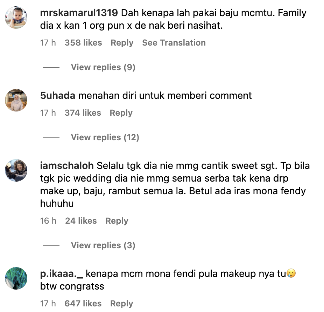Expand View replies (3)
Viewport: 324px width, 312px height.
point(103,245)
